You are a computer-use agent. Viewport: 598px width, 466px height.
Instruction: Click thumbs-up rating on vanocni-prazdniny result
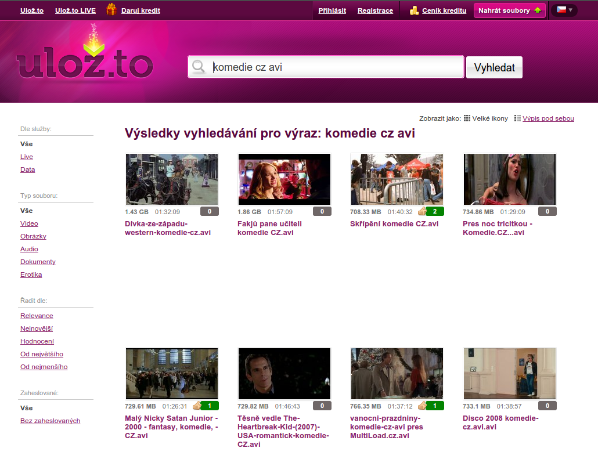click(423, 406)
